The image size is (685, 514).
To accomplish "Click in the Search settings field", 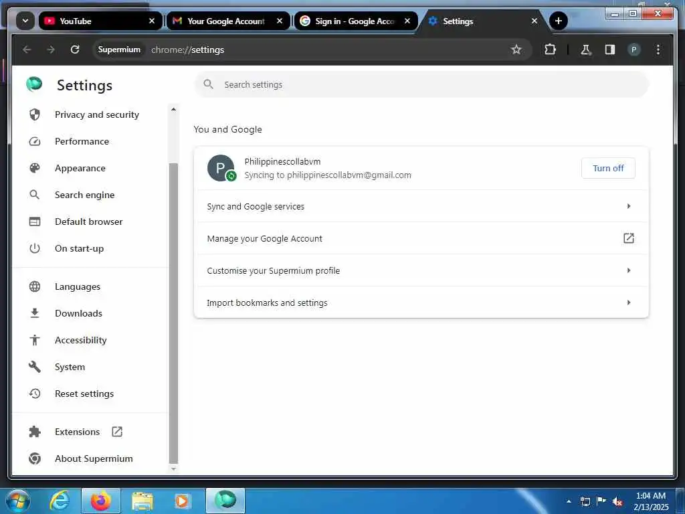I will tap(421, 84).
